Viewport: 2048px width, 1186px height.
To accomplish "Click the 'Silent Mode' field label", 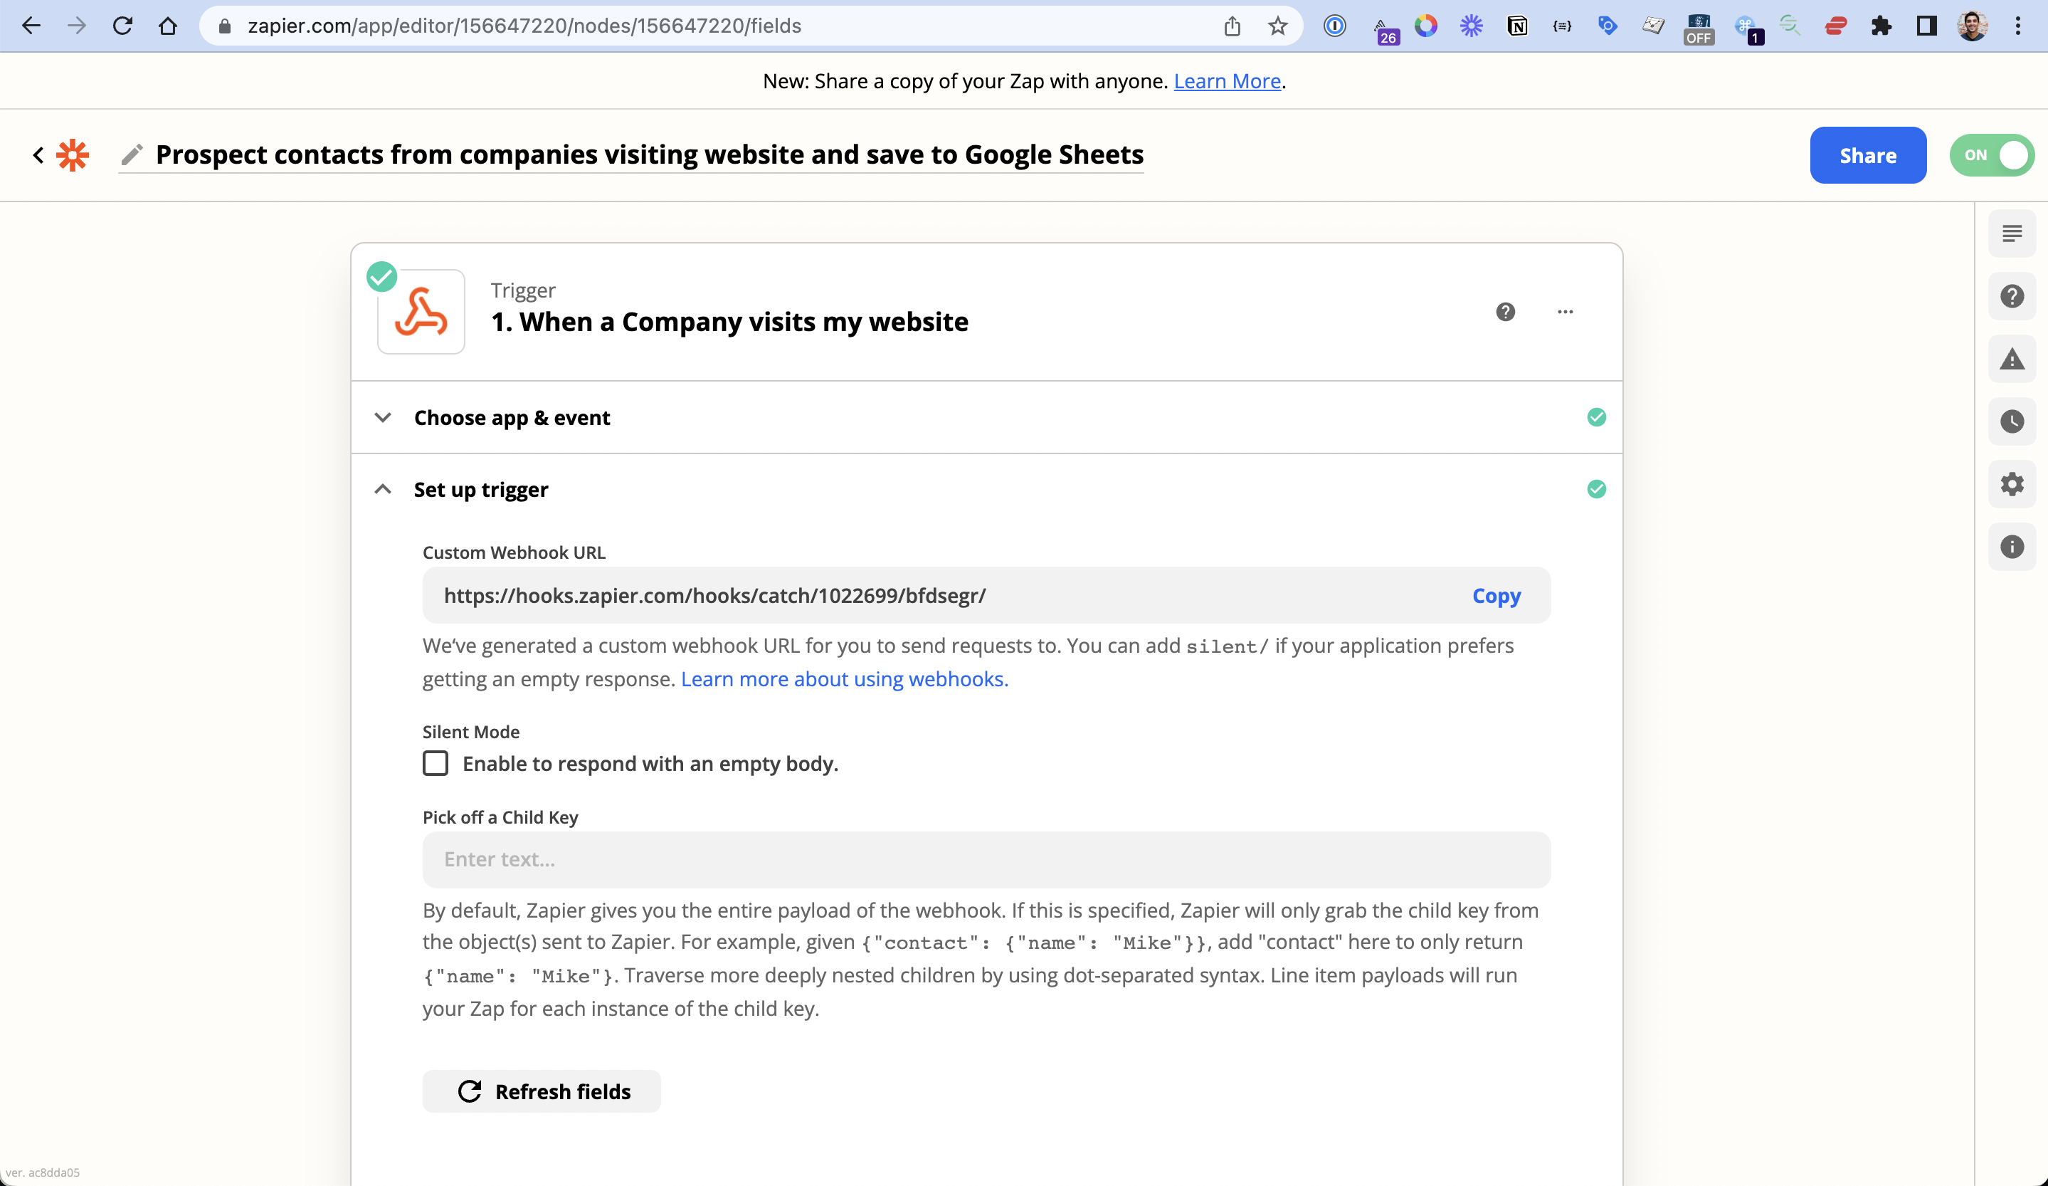I will coord(471,732).
